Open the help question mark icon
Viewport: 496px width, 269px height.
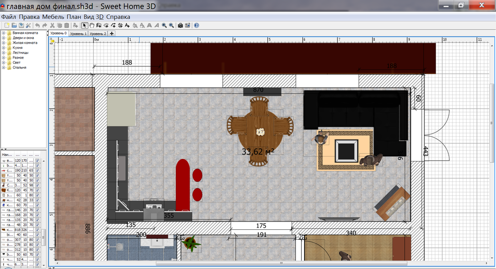[x=196, y=25]
